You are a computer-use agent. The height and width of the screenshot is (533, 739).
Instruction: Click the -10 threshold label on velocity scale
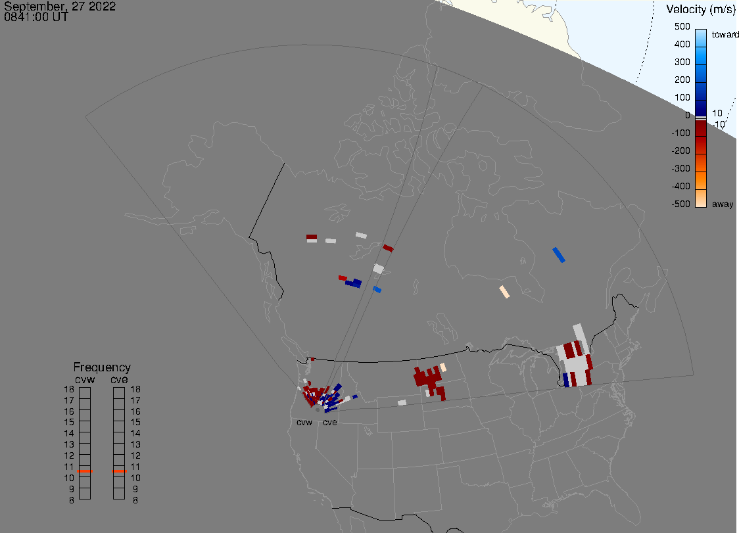point(719,124)
